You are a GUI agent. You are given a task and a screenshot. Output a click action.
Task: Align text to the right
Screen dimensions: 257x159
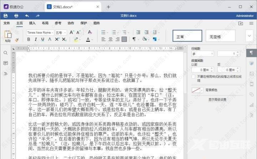click(x=117, y=39)
